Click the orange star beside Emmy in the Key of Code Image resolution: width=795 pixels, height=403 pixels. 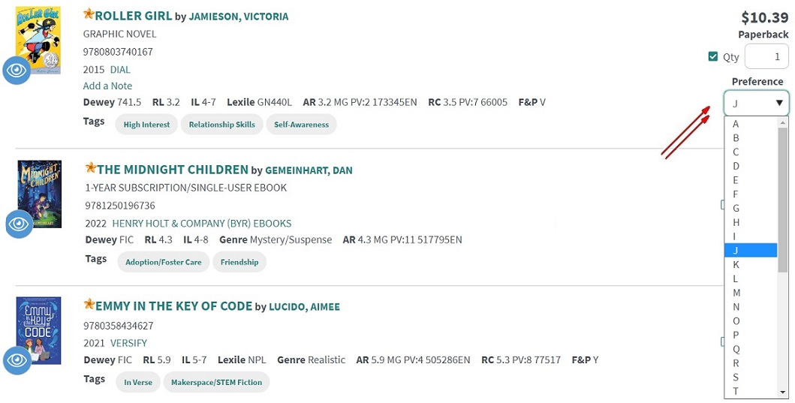pyautogui.click(x=89, y=304)
